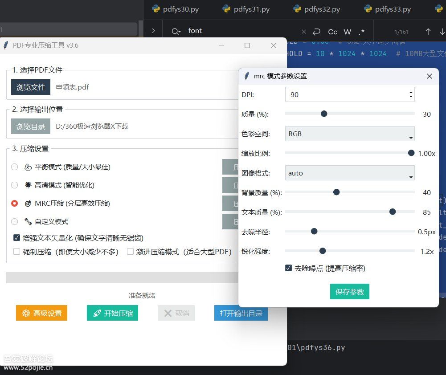Select 自定义模式 radio option
The height and width of the screenshot is (375, 446).
coord(15,221)
